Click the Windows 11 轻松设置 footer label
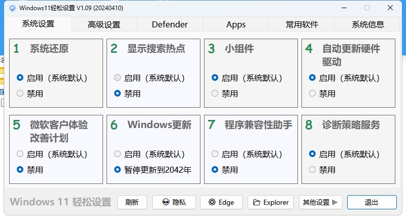406x219 pixels. tap(60, 202)
